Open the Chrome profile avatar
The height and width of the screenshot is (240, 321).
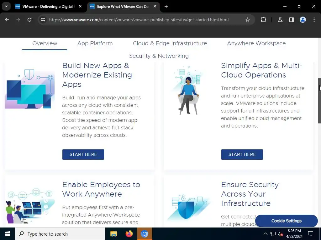click(303, 20)
